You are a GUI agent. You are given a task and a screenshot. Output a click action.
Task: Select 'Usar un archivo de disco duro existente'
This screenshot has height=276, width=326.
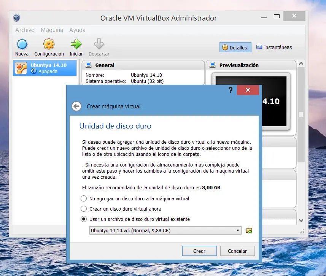tap(84, 219)
